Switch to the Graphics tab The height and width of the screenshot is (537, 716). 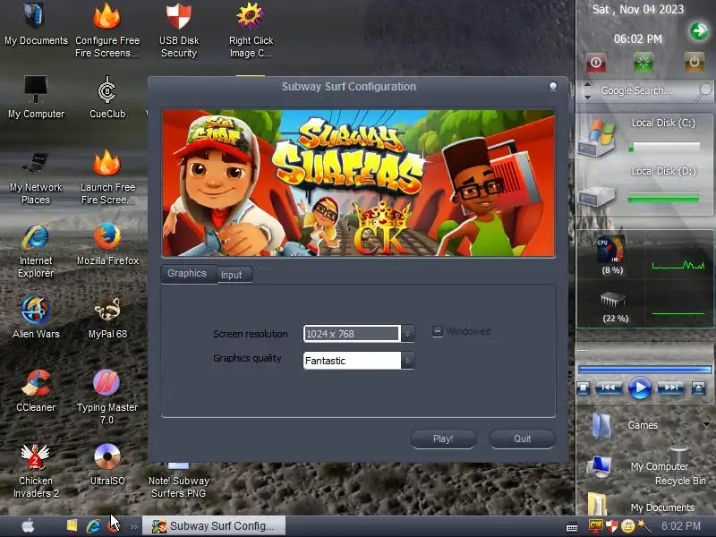187,274
